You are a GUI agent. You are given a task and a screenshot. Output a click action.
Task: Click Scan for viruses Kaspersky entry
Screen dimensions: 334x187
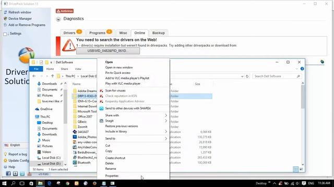pos(115,90)
